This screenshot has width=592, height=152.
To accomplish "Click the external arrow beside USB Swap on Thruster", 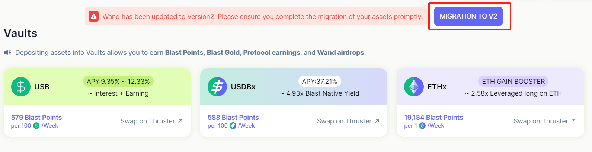I will pyautogui.click(x=180, y=121).
